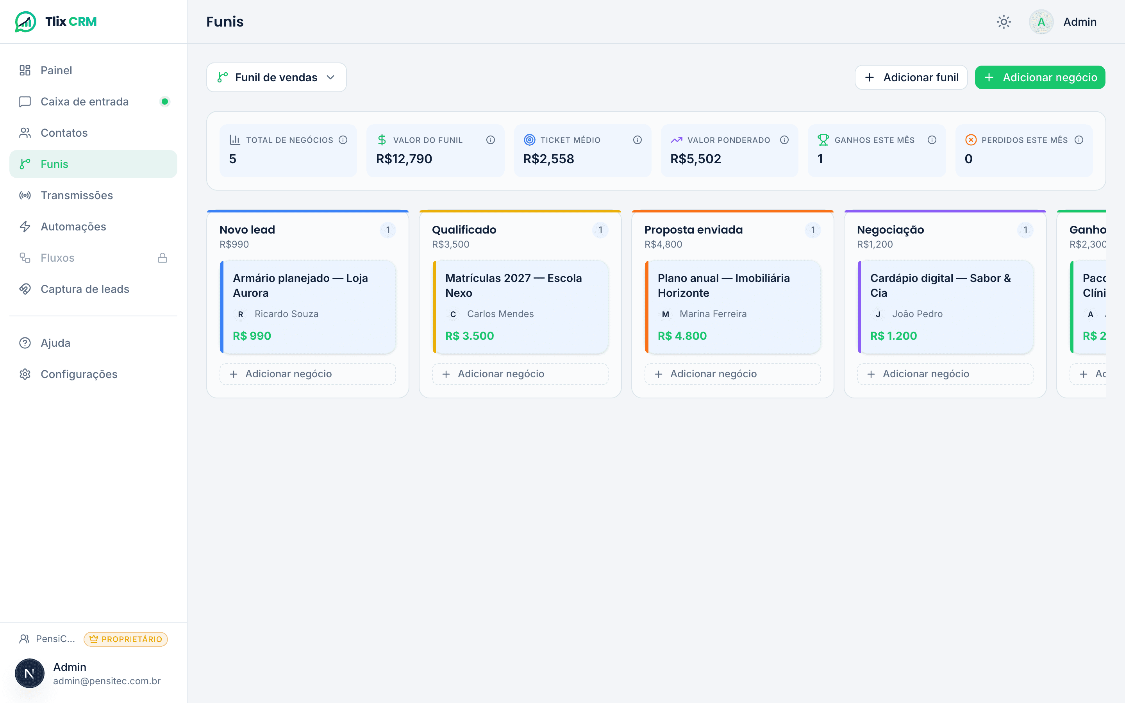Click the R$ 4.800 deal value
Image resolution: width=1125 pixels, height=703 pixels.
(682, 336)
